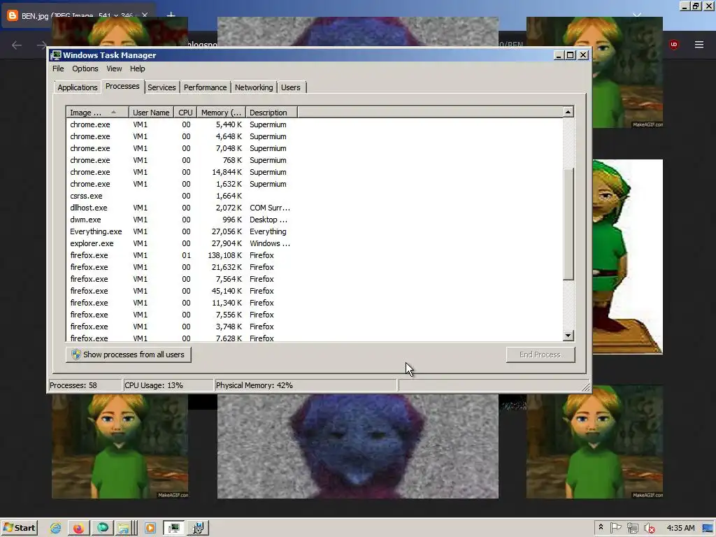Select chrome.exe using 4,648 K memory
Viewport: 716px width, 537px height.
(314, 136)
